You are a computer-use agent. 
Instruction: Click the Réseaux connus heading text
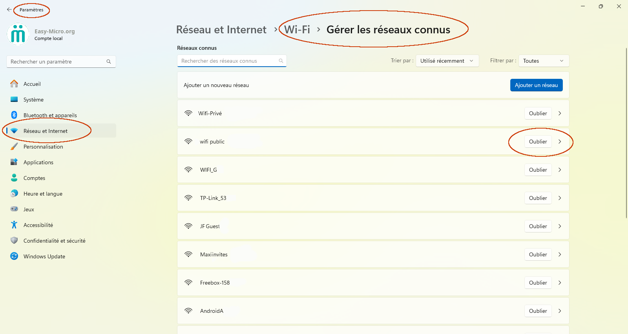[x=197, y=48]
